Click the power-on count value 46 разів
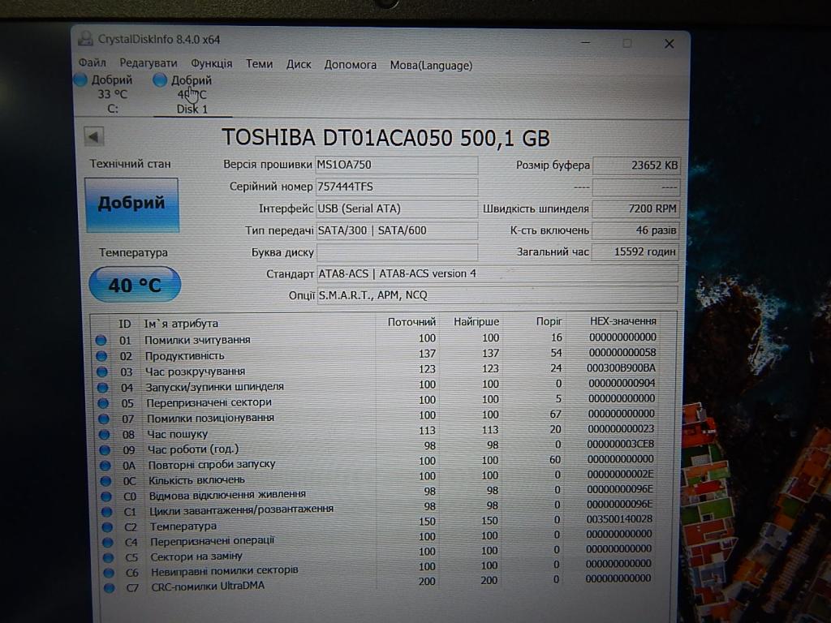Viewport: 831px width, 623px height. click(x=635, y=230)
